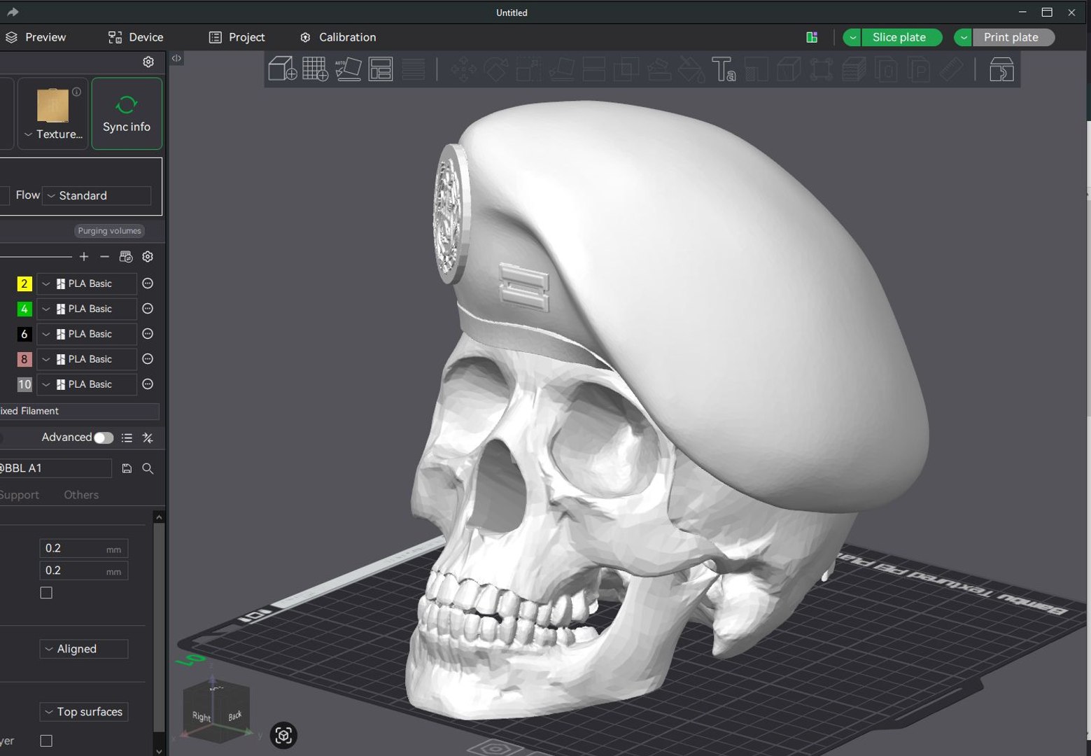Click the Slice plate button
This screenshot has width=1091, height=756.
901,38
